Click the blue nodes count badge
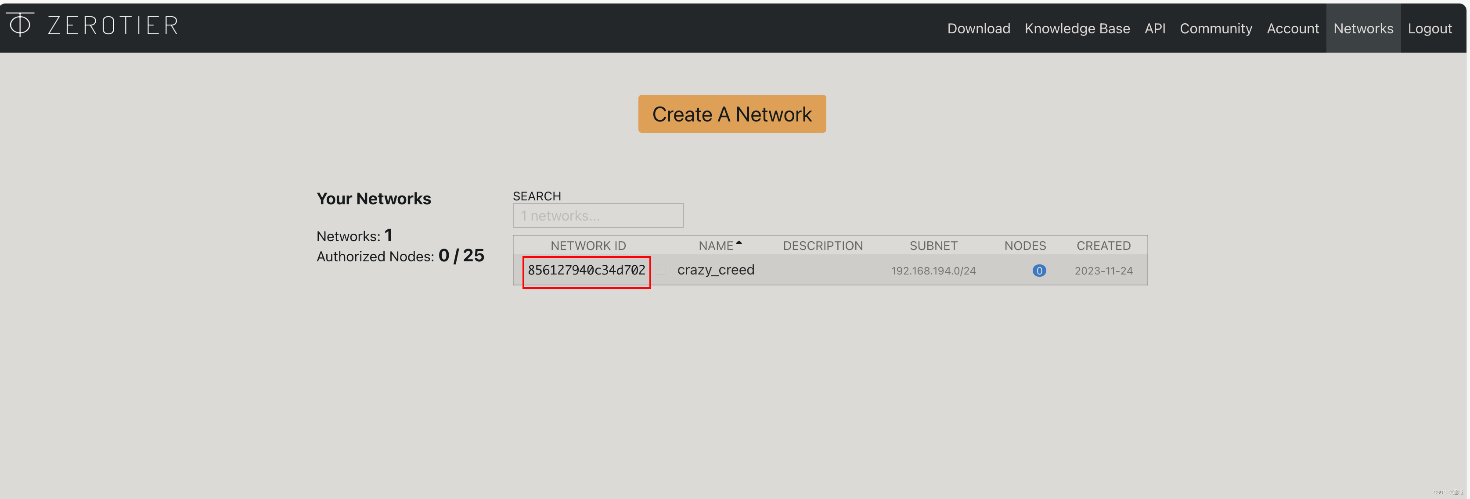Viewport: 1470px width, 499px height. click(1038, 271)
